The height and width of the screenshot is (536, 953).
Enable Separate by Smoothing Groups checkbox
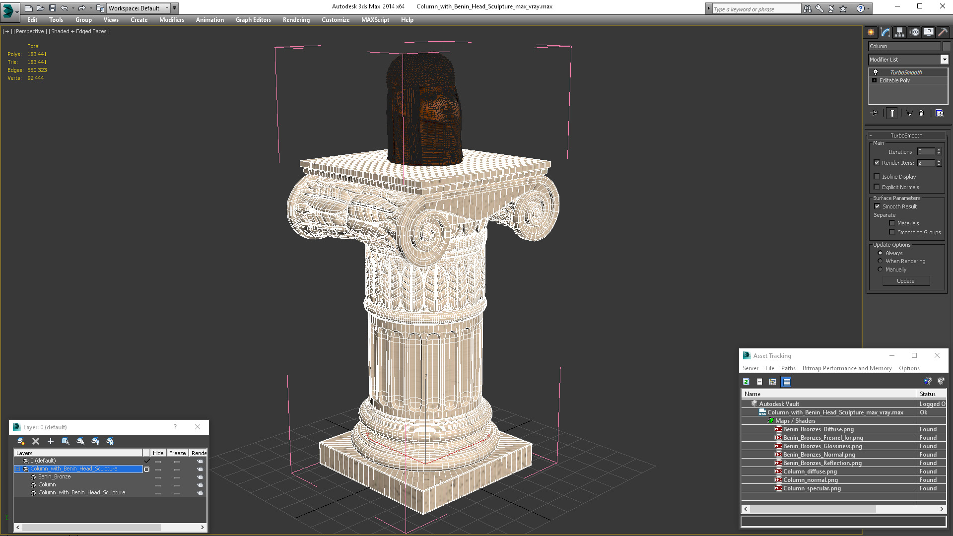[892, 232]
